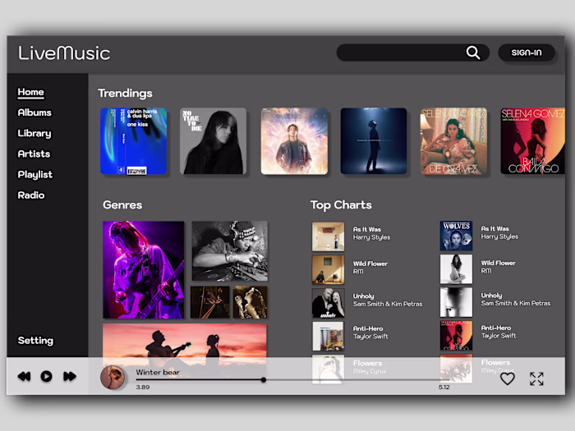
Task: Click As It Was left-column cover
Action: [x=329, y=236]
